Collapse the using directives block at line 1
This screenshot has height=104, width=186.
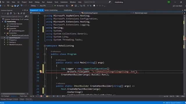point(45,16)
